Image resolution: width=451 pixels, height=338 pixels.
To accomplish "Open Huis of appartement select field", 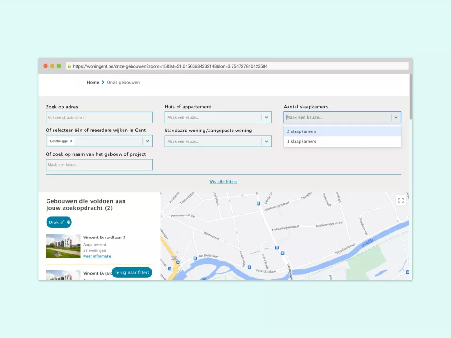I will [218, 117].
